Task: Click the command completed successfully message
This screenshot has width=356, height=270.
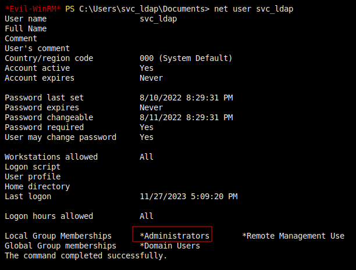Action: pos(86,255)
